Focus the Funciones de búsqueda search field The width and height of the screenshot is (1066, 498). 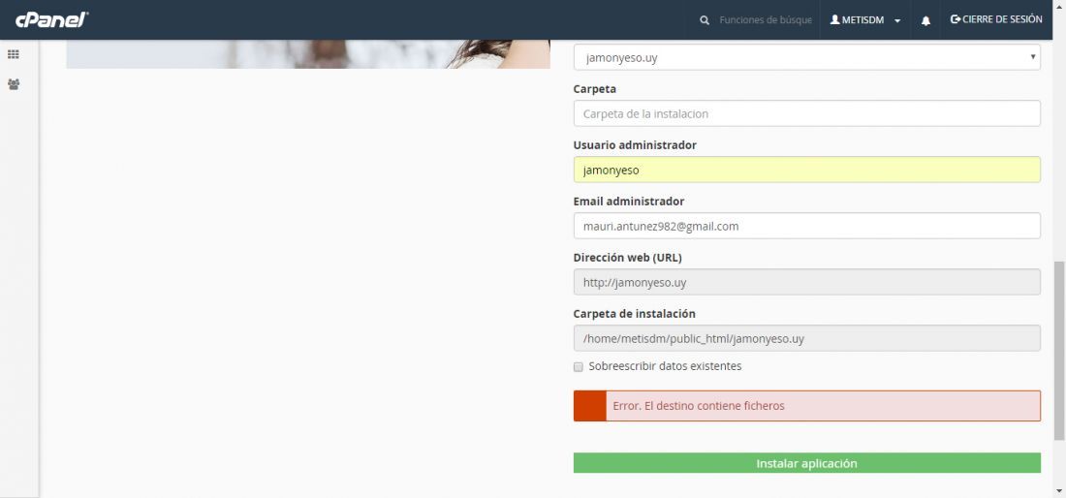[766, 20]
